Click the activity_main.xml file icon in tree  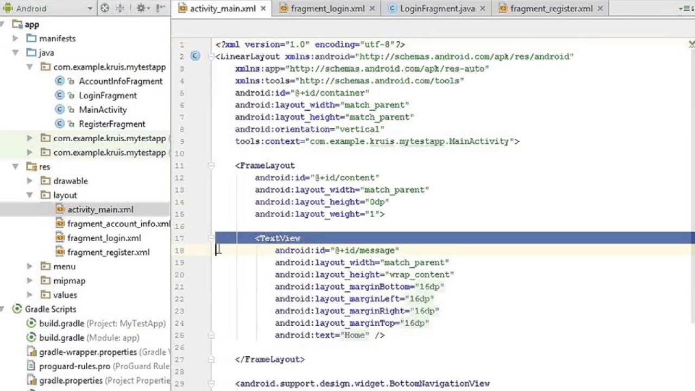(60, 210)
